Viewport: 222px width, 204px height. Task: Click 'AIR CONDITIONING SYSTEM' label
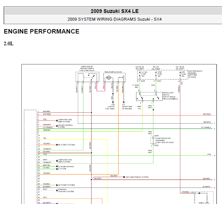coord(137,177)
